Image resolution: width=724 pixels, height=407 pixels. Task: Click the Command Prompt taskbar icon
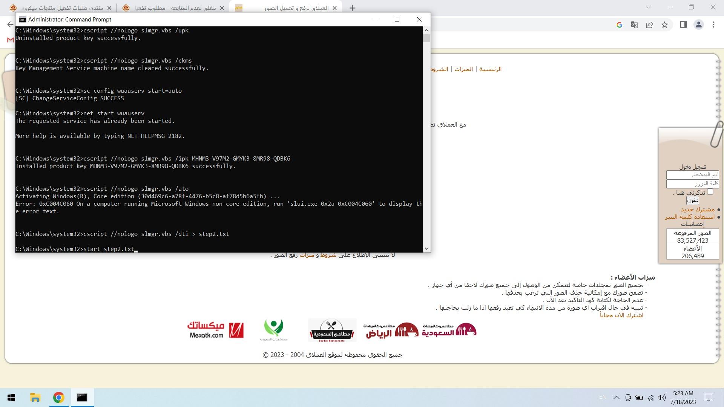82,398
